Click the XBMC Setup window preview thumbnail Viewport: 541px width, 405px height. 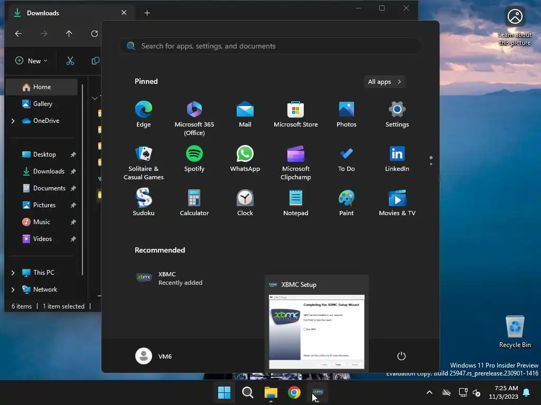[x=316, y=332]
